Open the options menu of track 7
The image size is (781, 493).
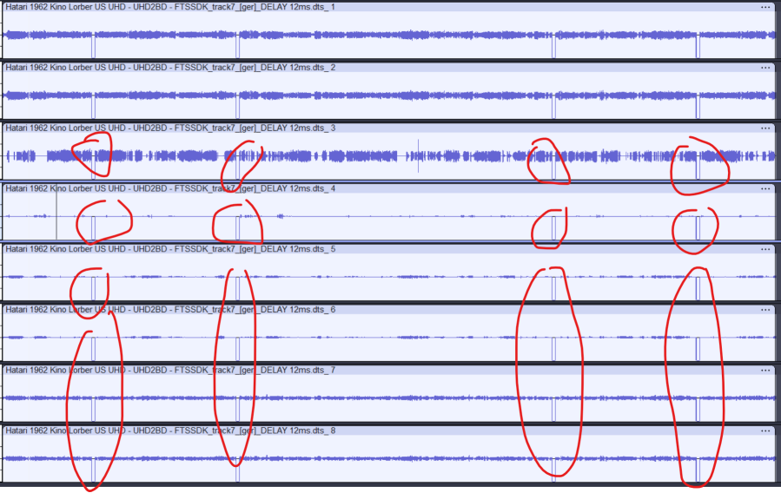pyautogui.click(x=765, y=371)
